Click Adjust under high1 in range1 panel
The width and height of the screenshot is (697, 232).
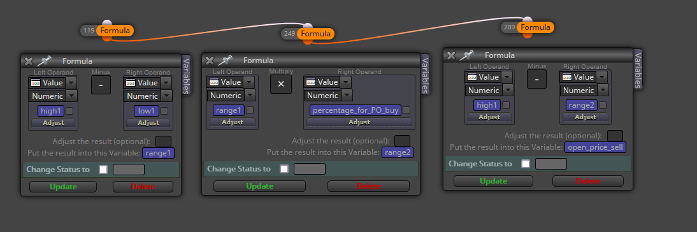(x=54, y=122)
